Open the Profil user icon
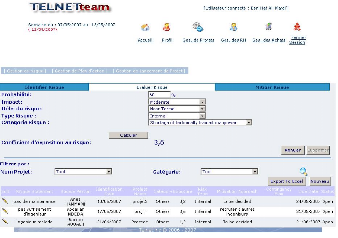This screenshot has height=238, width=338. (x=167, y=28)
